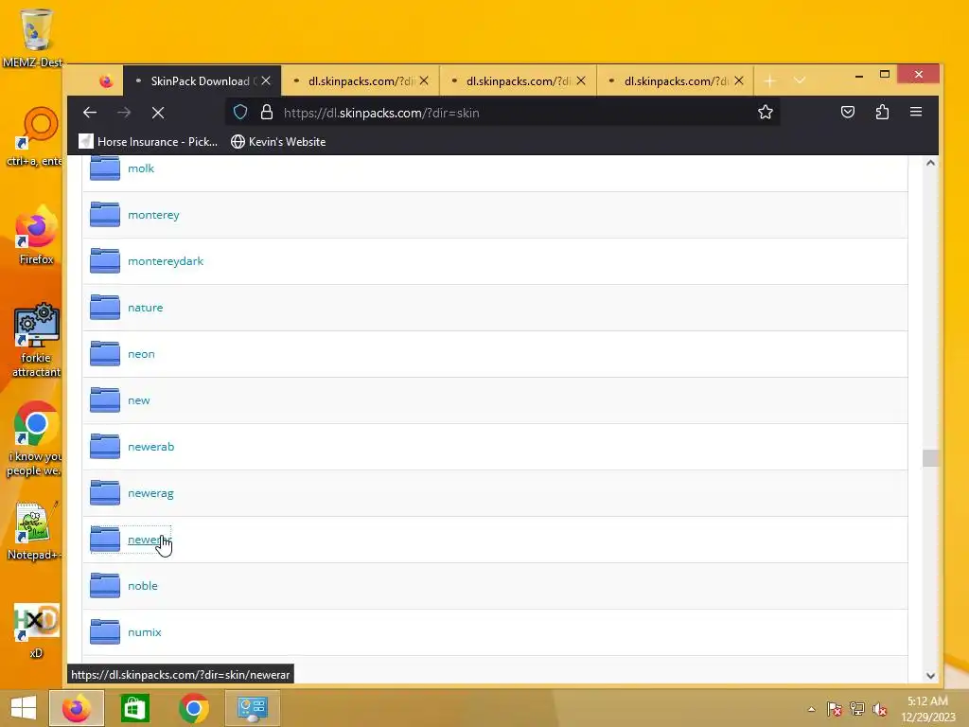Open the newerab folder link
969x727 pixels.
150,447
